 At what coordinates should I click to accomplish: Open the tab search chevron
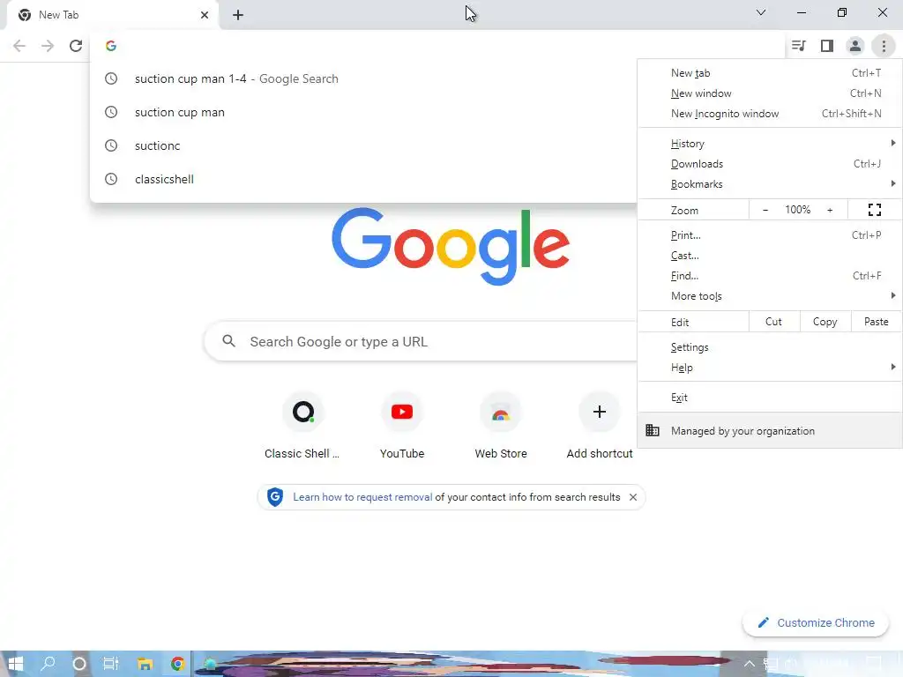coord(761,12)
